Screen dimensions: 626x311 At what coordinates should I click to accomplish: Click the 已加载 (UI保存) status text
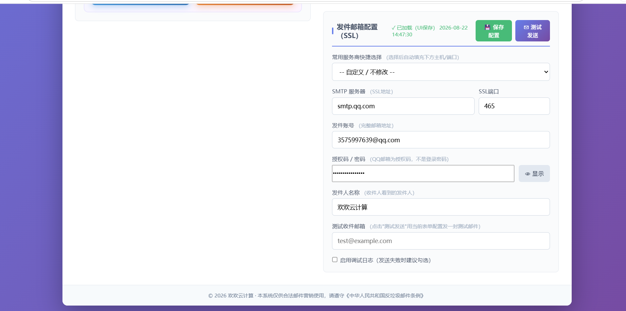coord(429,31)
